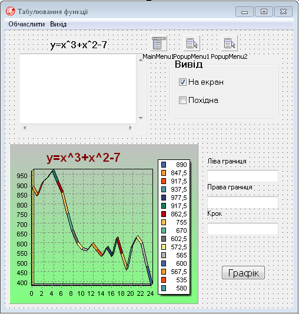
Task: Click the legend swatch next to 535
Action: 164,280
